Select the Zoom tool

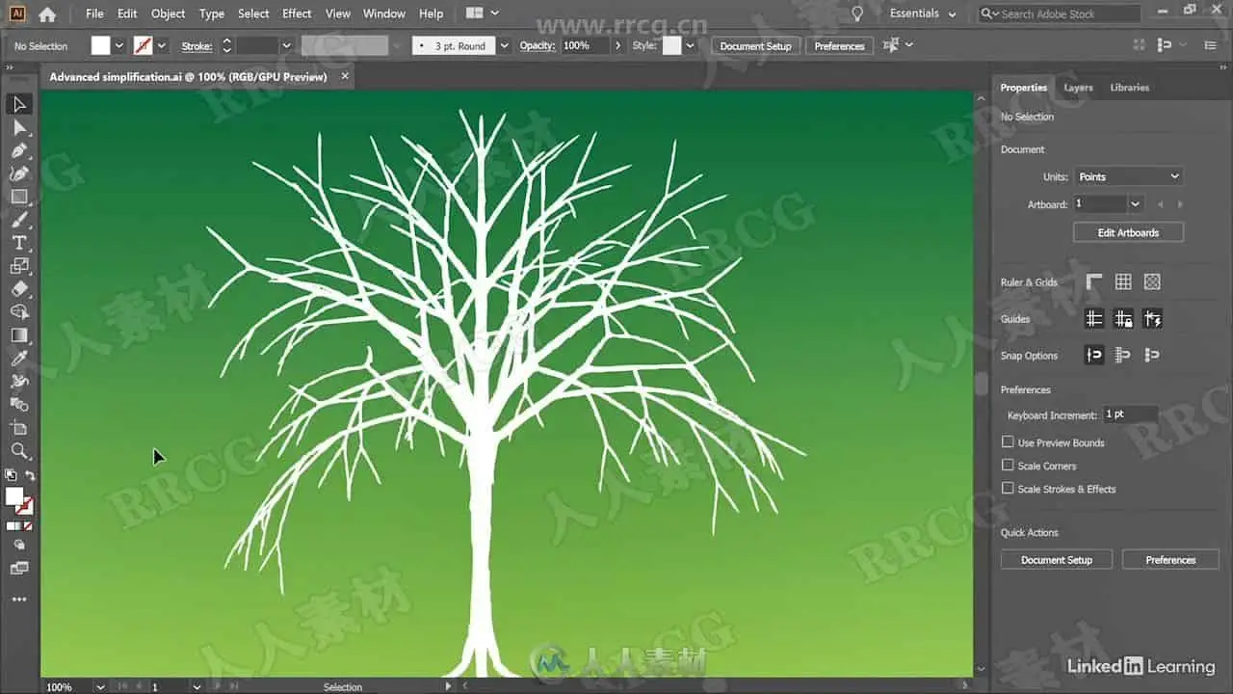(19, 451)
